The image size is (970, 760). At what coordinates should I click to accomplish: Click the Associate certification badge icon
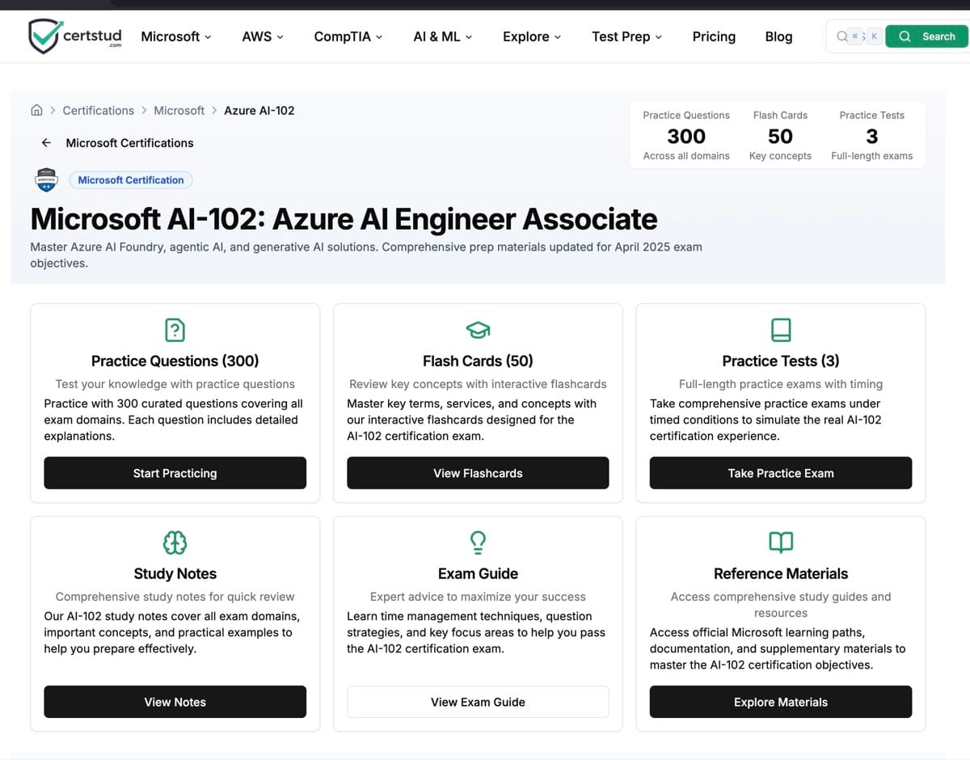[x=46, y=179]
